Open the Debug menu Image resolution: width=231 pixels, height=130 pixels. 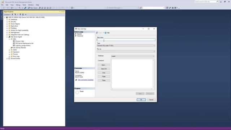[x=18, y=5]
